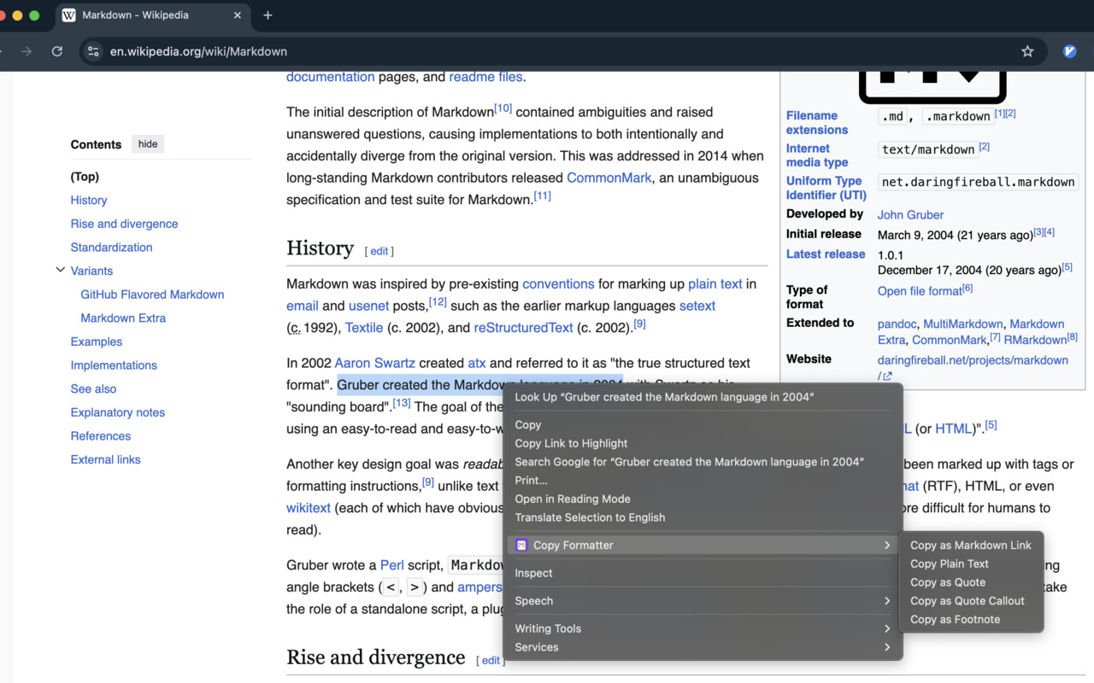Jump to Examples in the Contents list
Viewport: 1094px width, 683px height.
[97, 341]
